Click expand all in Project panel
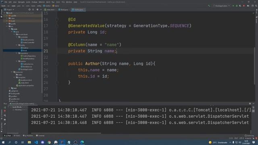Screen dimensions: 258x145 (33, 10)
